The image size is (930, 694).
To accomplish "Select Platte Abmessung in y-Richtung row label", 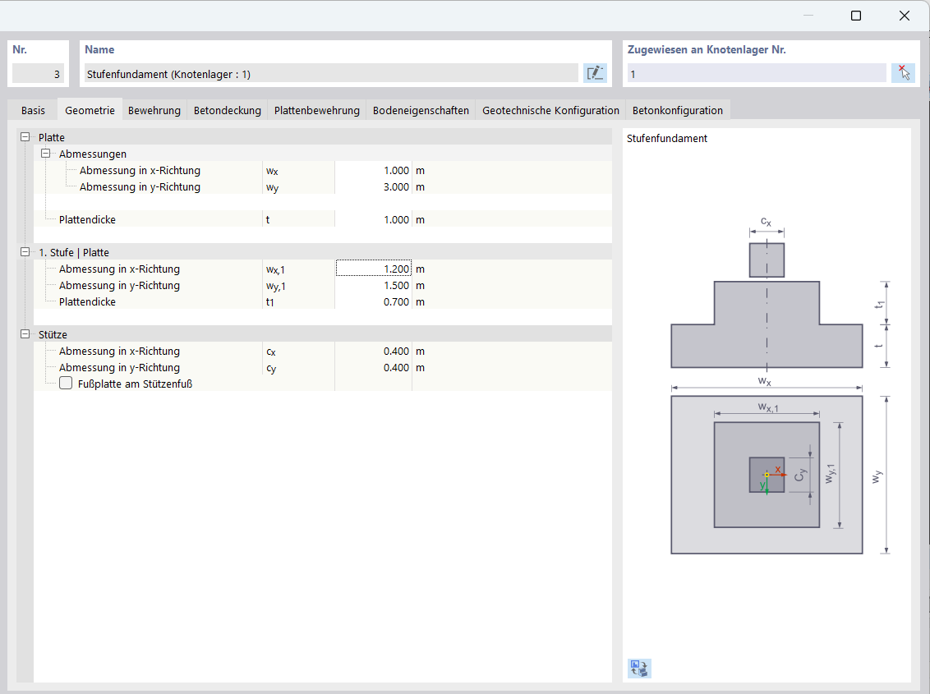I will click(140, 187).
